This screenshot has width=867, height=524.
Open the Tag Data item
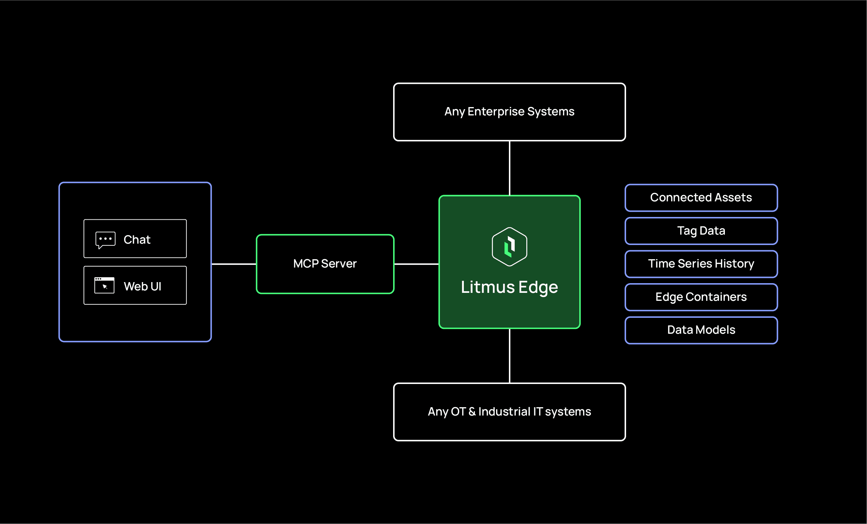pos(701,231)
